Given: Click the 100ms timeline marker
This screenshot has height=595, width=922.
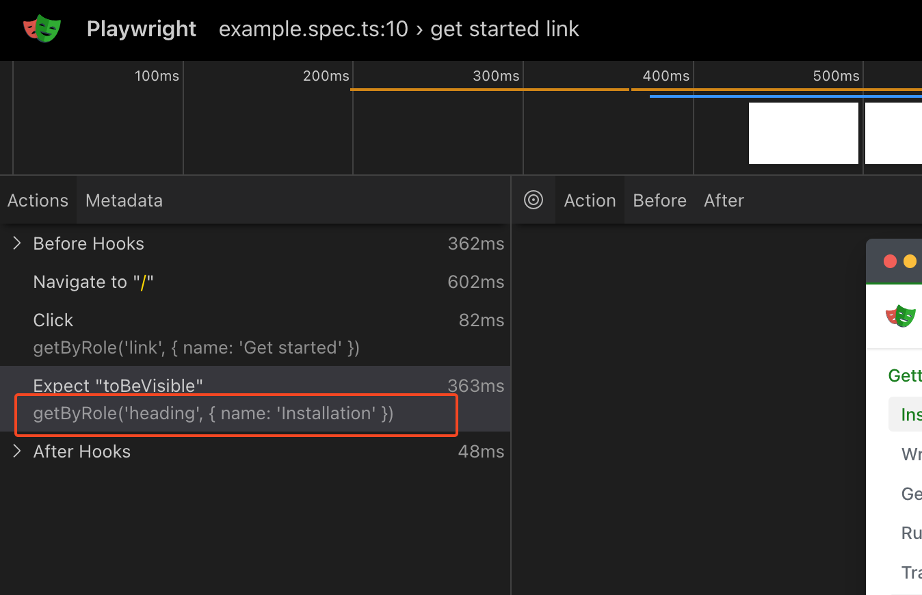Looking at the screenshot, I should [157, 76].
